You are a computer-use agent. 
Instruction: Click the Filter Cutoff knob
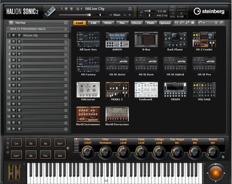87,152
